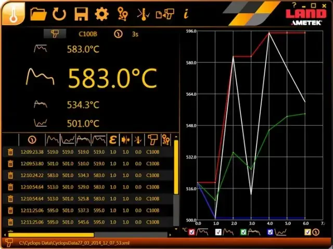Open the information 'i' icon
The width and height of the screenshot is (333, 249).
pyautogui.click(x=185, y=14)
